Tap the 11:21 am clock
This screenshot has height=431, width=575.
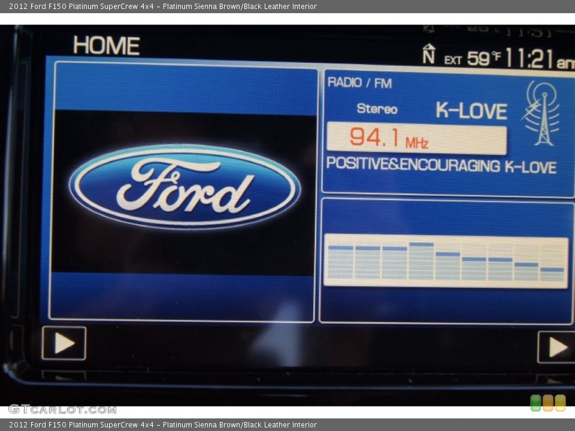coord(540,59)
